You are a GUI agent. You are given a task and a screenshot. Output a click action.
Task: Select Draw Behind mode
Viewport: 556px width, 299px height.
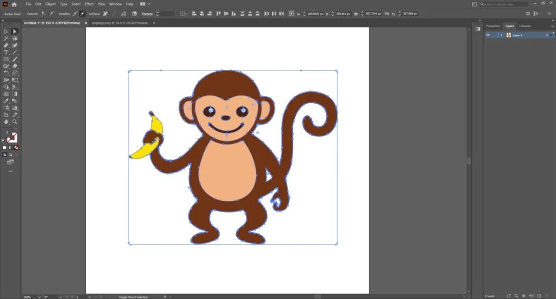click(10, 155)
